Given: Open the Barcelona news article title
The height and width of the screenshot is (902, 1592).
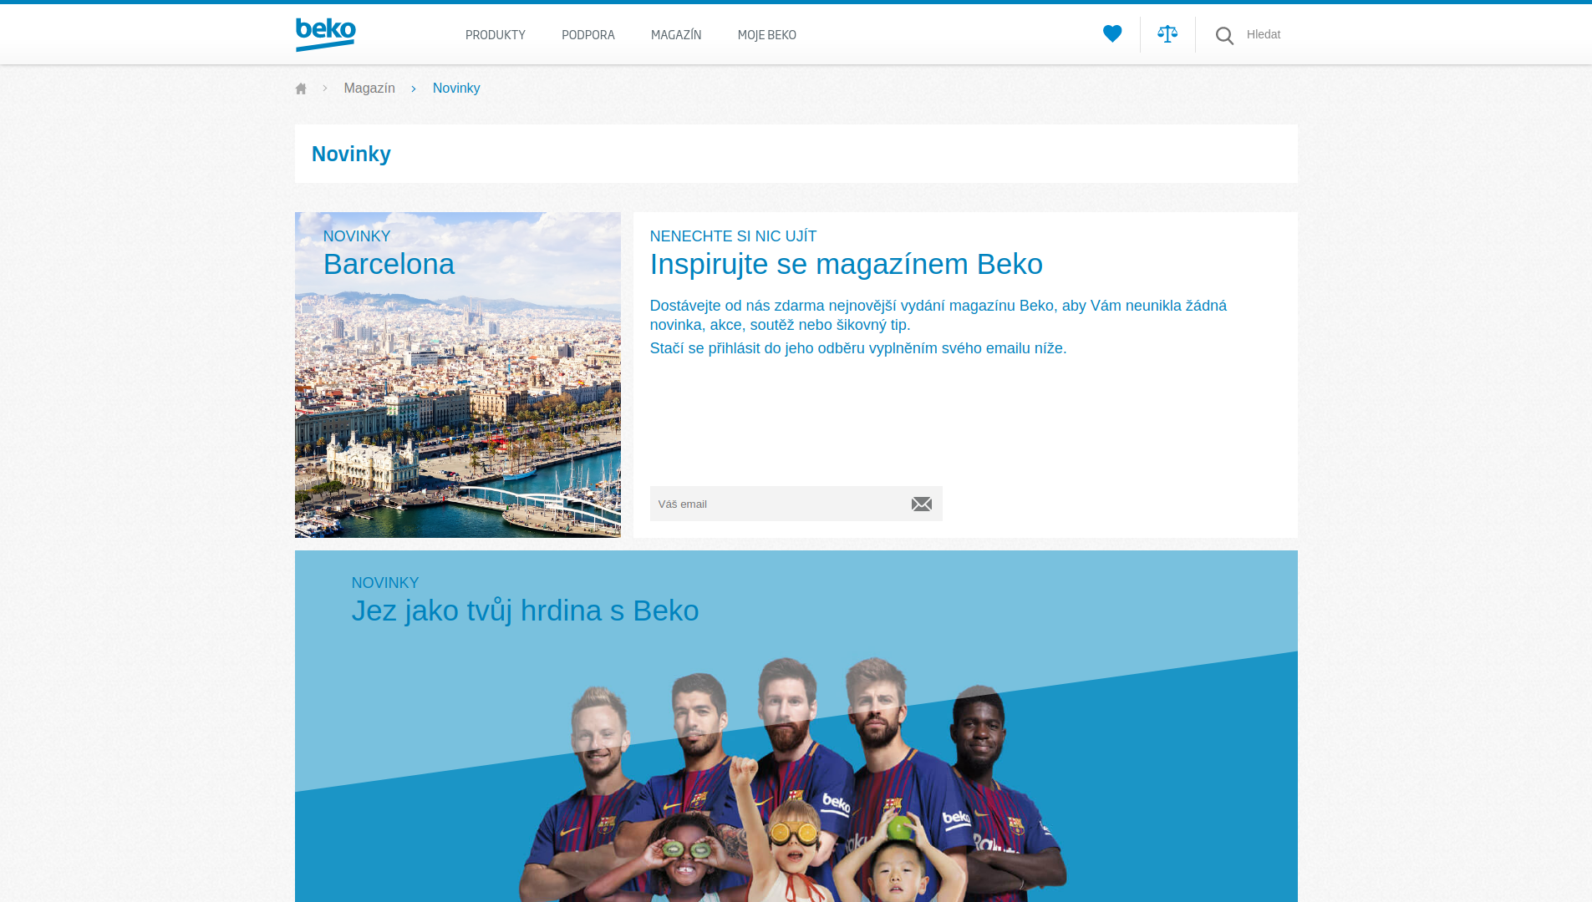Looking at the screenshot, I should [389, 264].
